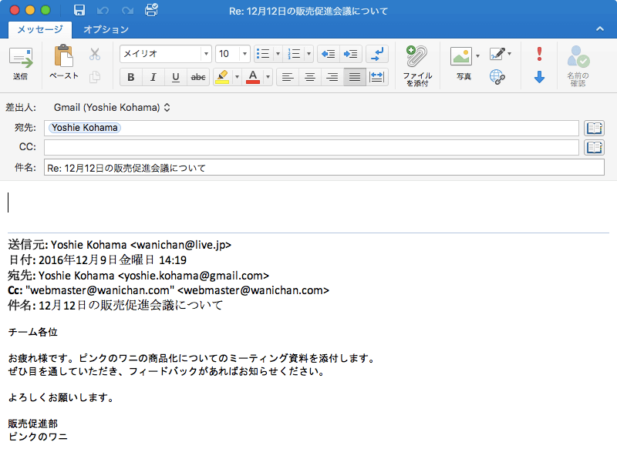Click the text direction arrow icon
This screenshot has height=462, width=617.
(377, 54)
